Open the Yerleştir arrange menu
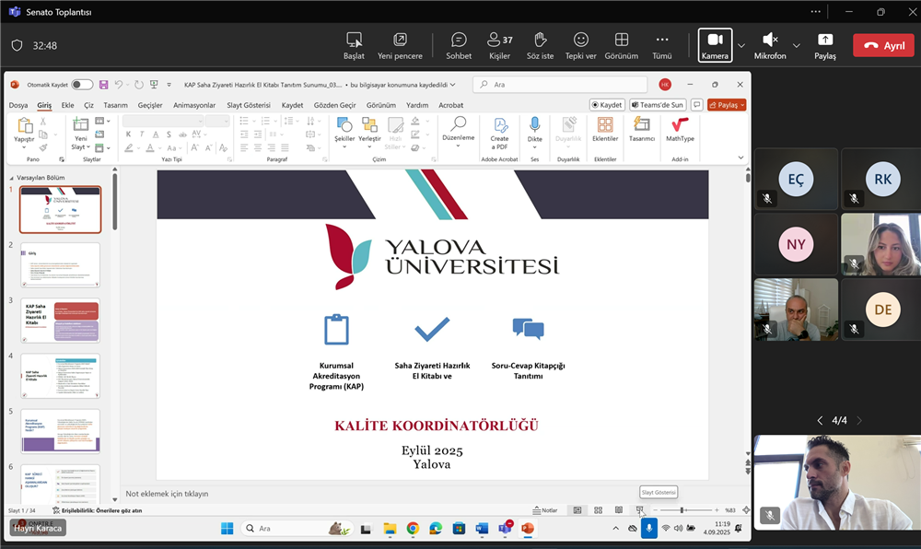This screenshot has width=921, height=549. [x=369, y=132]
